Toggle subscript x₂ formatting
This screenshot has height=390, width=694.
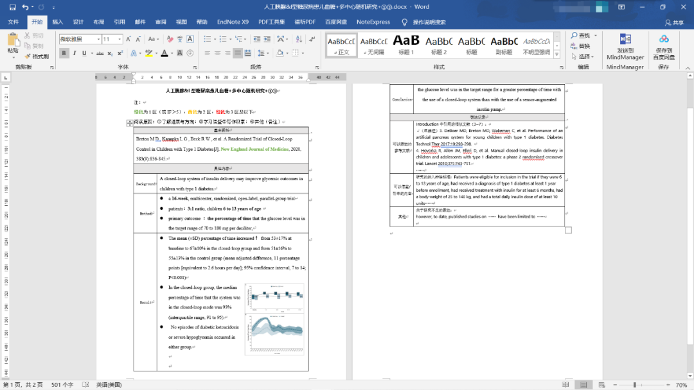coord(111,53)
